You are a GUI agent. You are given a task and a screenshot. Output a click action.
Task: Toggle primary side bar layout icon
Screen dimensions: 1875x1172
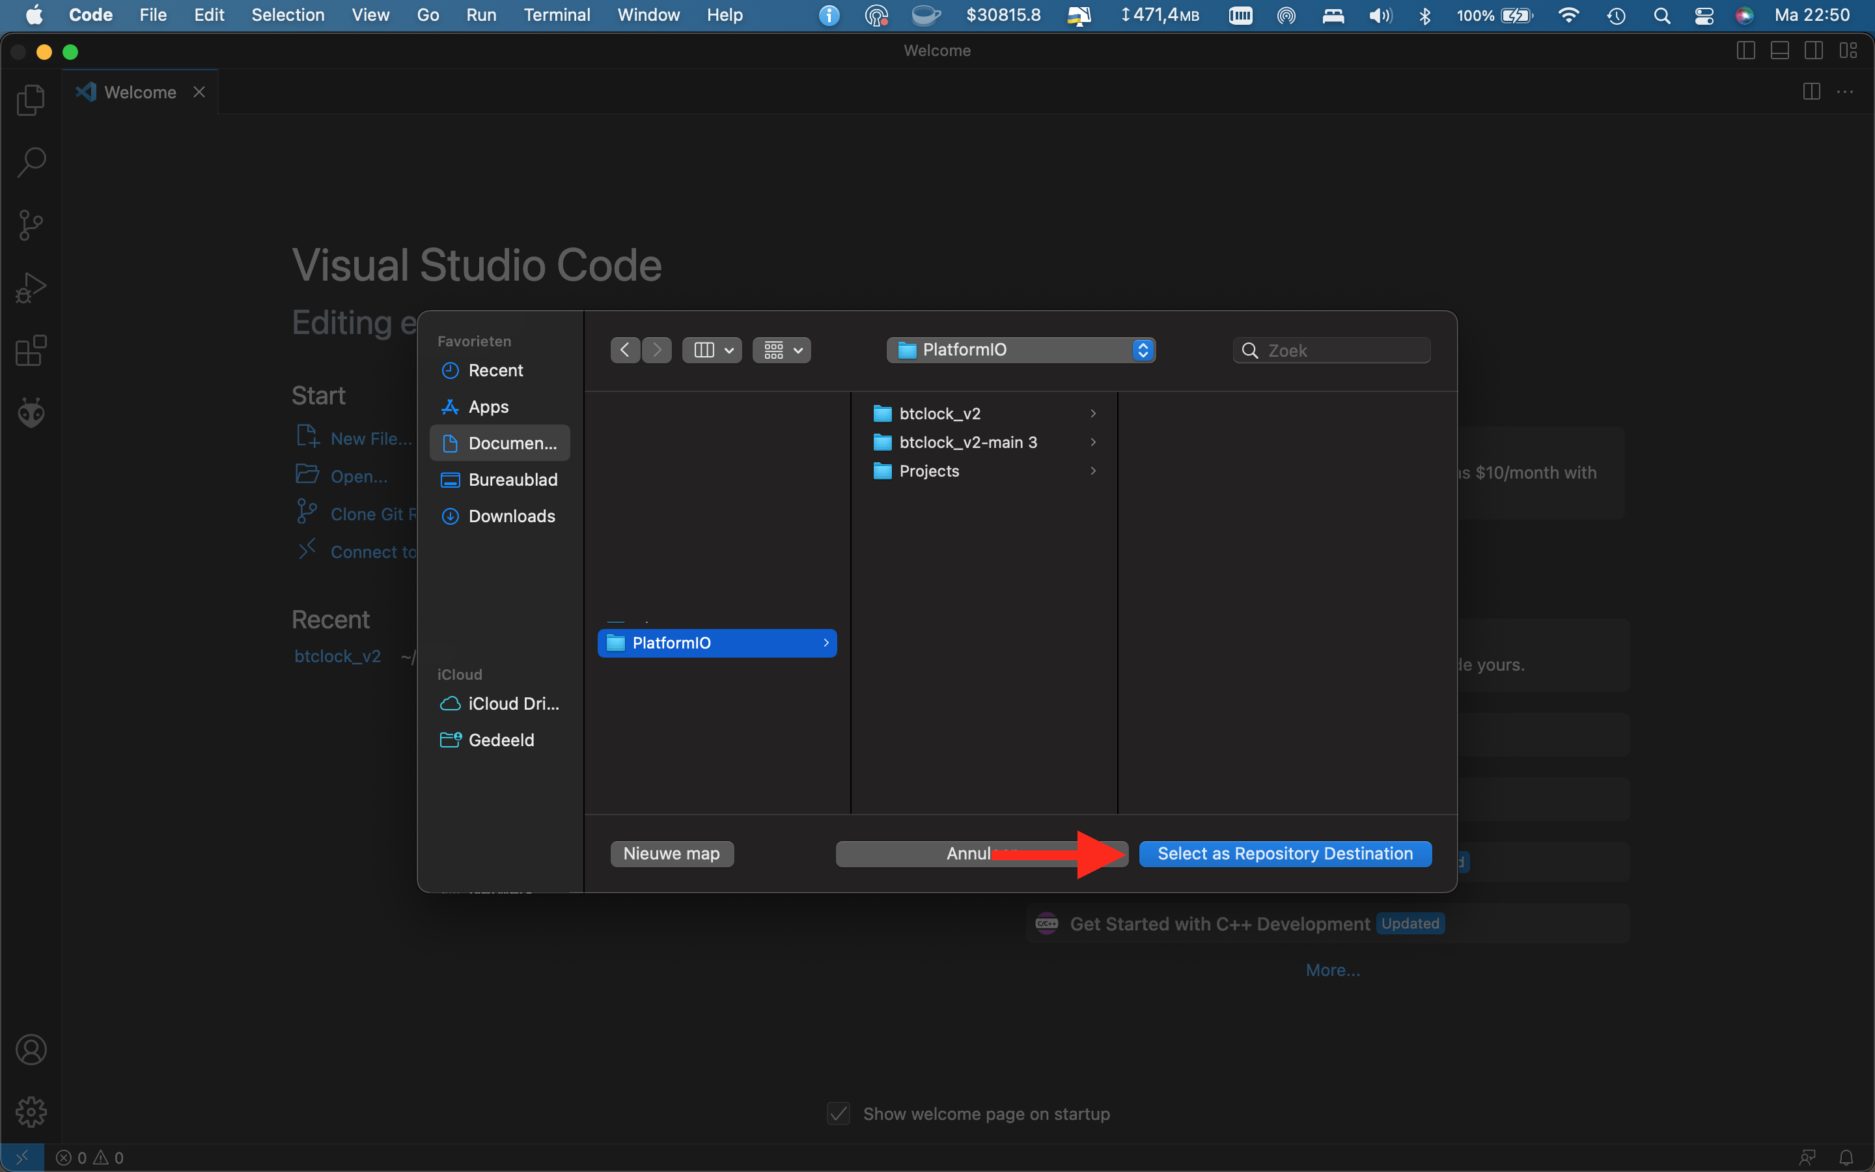coord(1745,50)
